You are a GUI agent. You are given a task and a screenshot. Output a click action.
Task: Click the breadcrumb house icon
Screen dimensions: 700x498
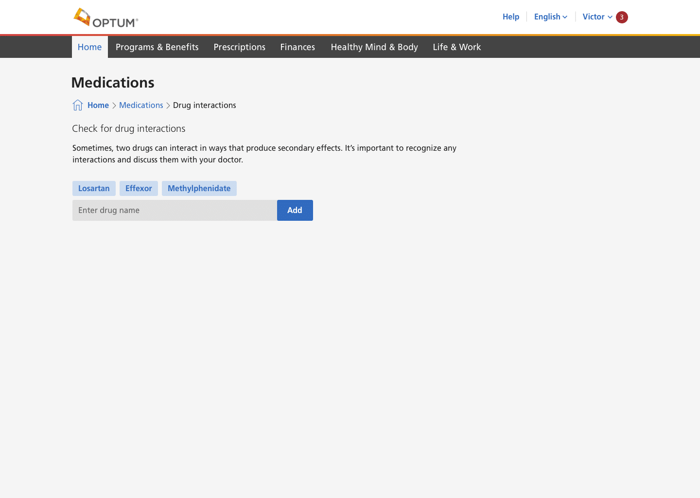(x=78, y=105)
